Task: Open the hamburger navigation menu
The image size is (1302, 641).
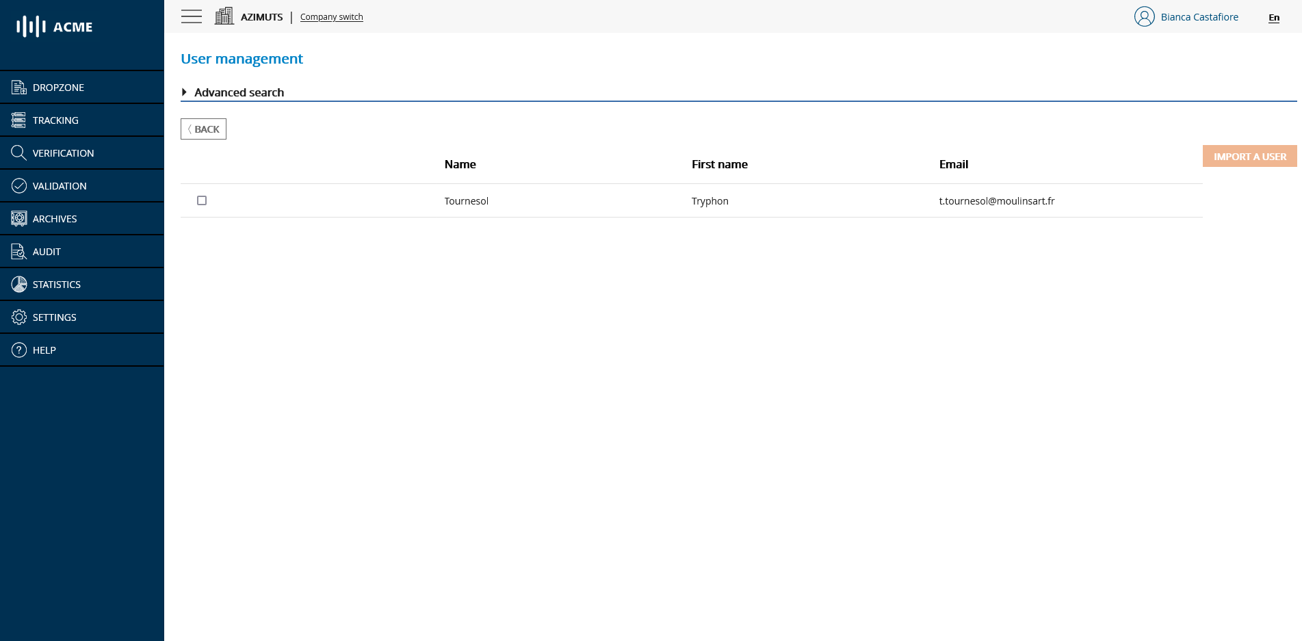Action: (x=191, y=16)
